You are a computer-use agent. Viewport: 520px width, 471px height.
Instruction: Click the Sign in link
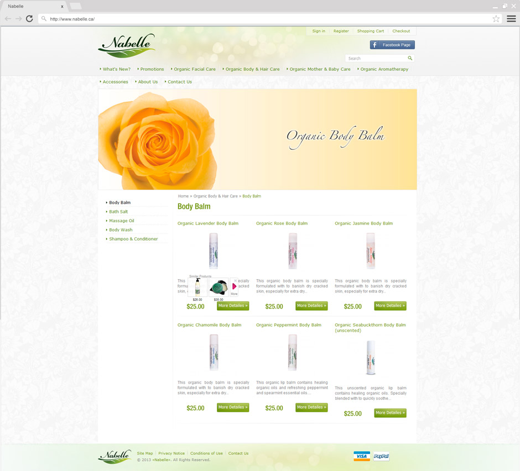click(x=319, y=31)
